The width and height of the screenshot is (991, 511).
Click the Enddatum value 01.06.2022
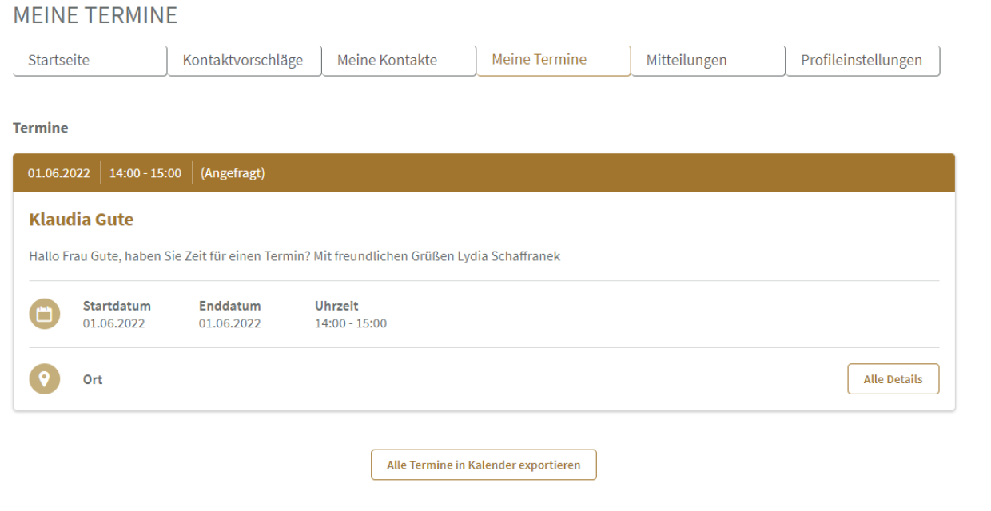coord(230,324)
